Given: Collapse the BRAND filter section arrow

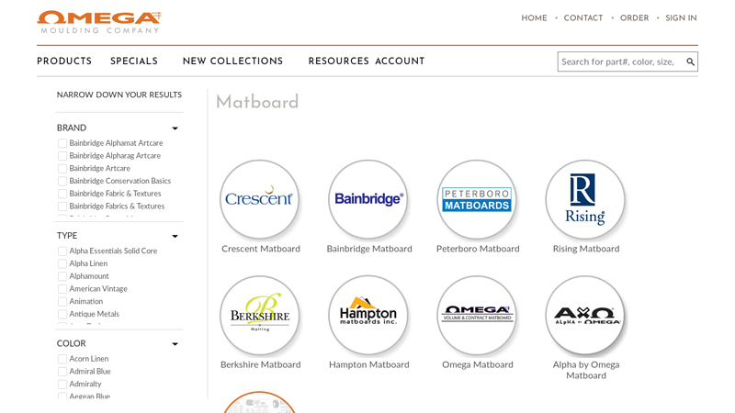Looking at the screenshot, I should click(175, 128).
